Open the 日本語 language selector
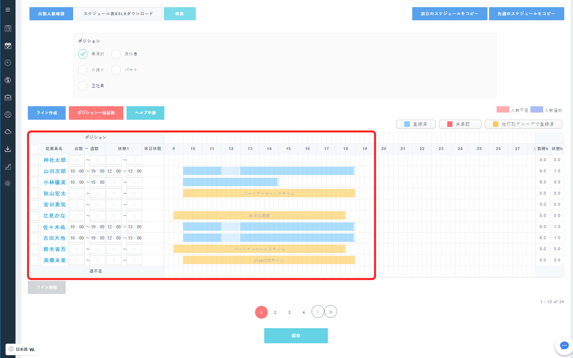The height and width of the screenshot is (358, 573). (x=22, y=349)
